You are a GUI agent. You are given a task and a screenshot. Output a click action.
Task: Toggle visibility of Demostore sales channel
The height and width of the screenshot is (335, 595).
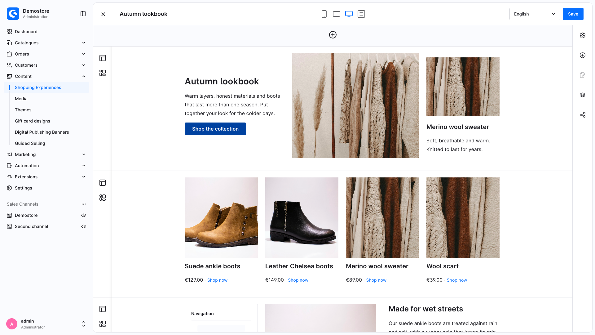click(x=84, y=215)
